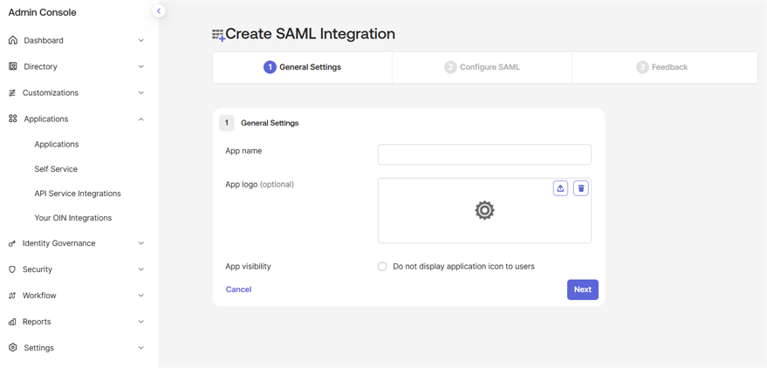Open Self Service in sidebar
This screenshot has height=368, width=767.
tap(56, 168)
